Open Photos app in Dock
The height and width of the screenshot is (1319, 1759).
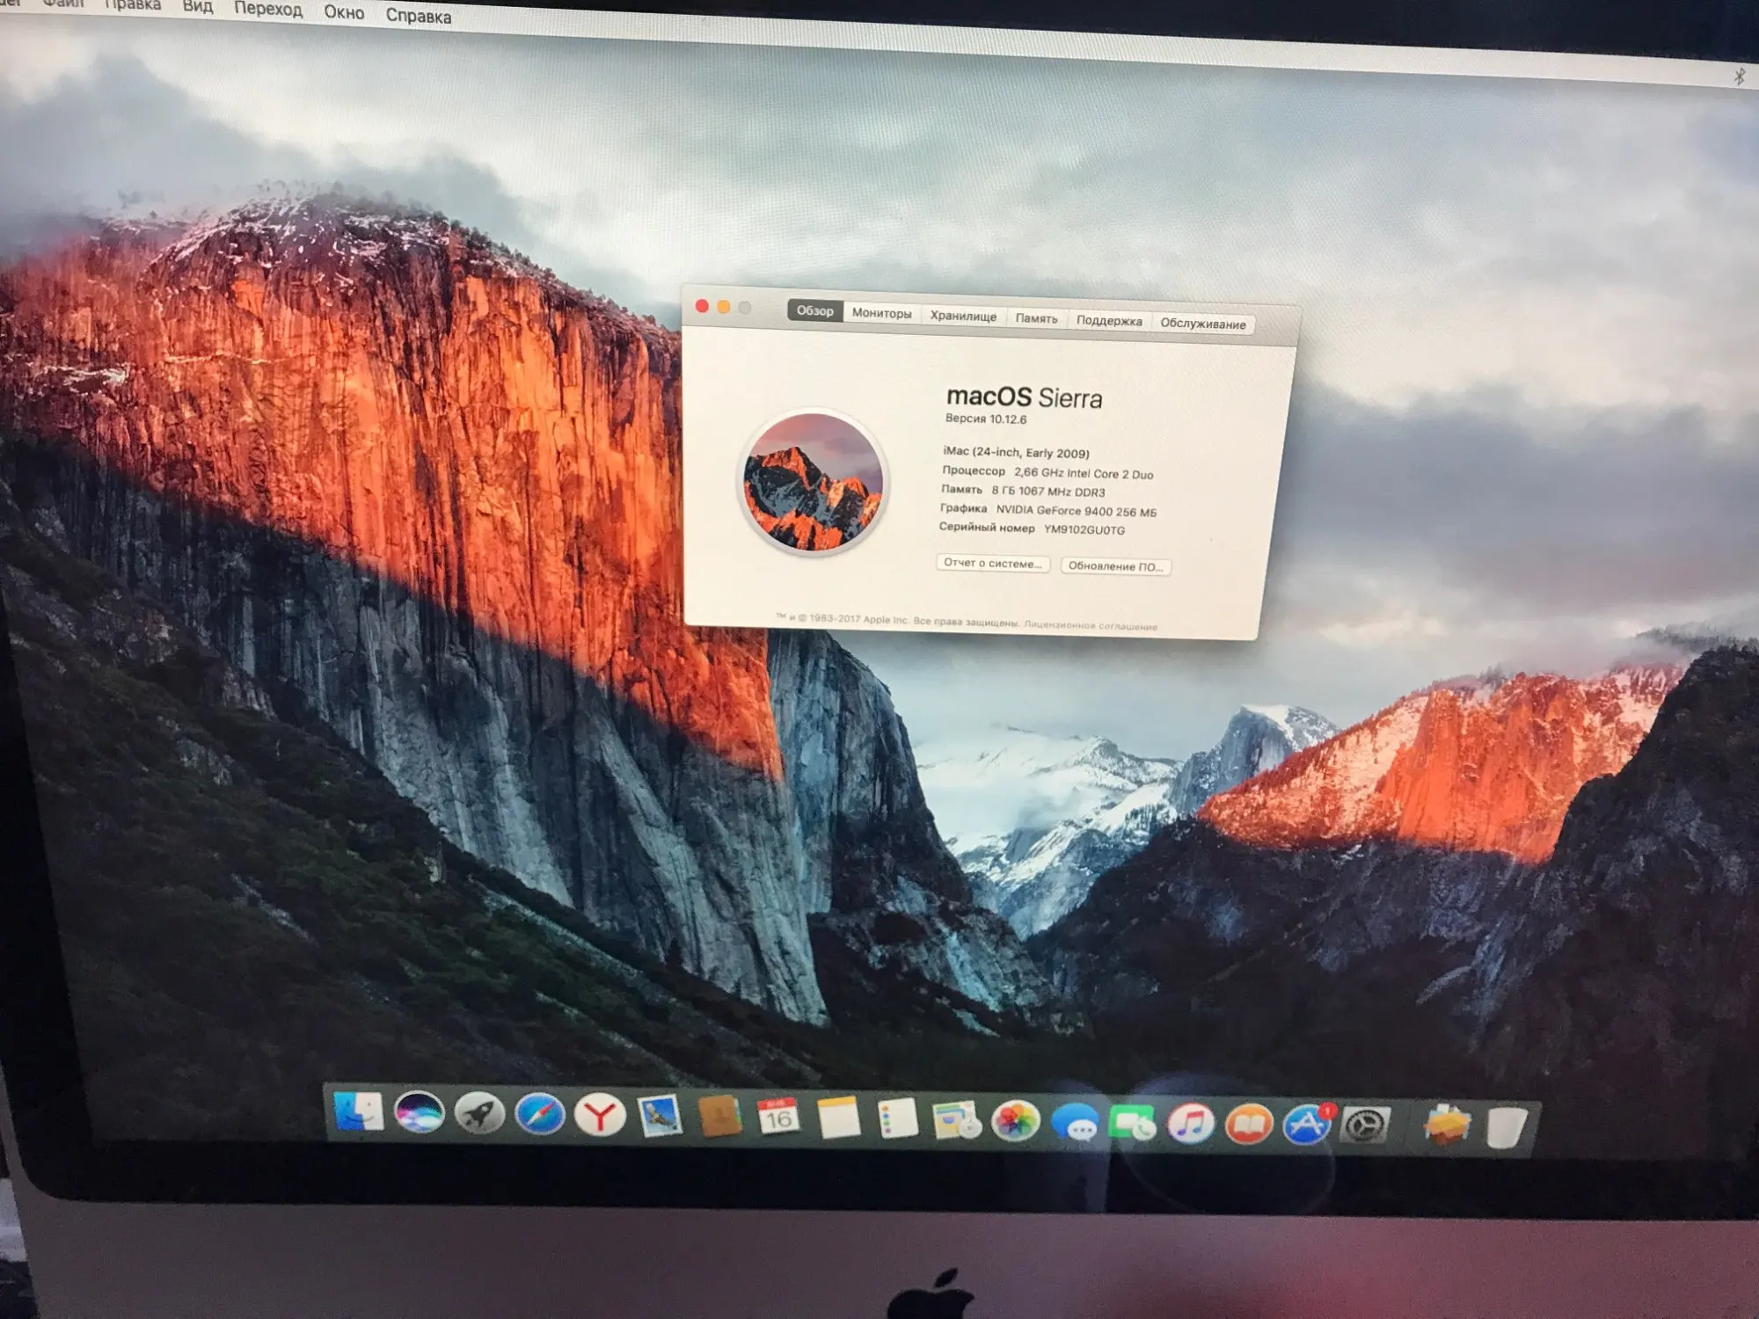pyautogui.click(x=1015, y=1122)
